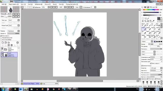The width and height of the screenshot is (163, 91).
Task: Create a new layer folder
Action: tap(9, 42)
